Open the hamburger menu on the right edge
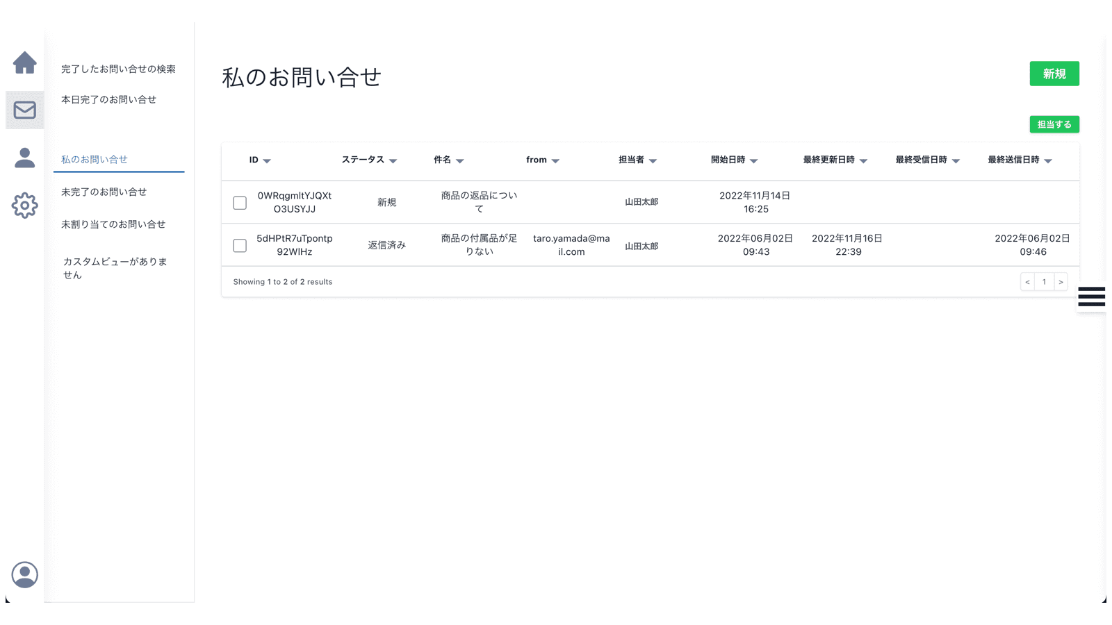The image size is (1112, 625). click(1090, 297)
